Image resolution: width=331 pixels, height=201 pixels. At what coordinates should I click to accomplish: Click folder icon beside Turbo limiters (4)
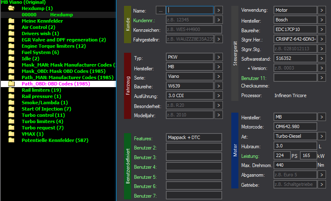click(11, 121)
